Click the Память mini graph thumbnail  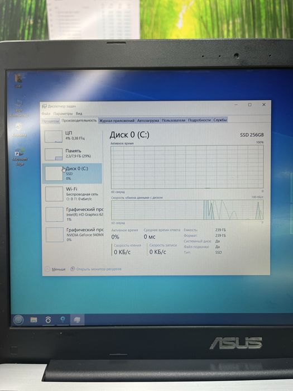coord(54,154)
